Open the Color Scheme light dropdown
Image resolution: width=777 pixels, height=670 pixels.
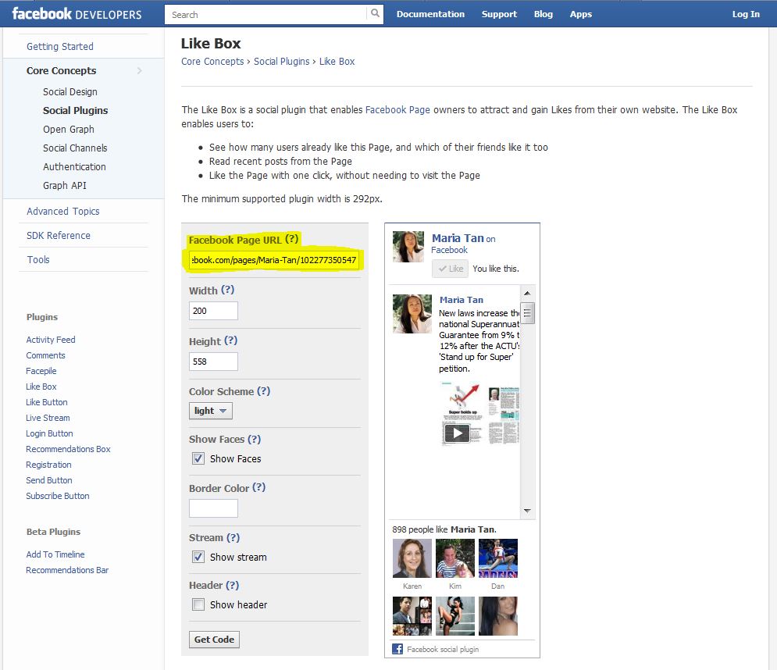(x=210, y=411)
